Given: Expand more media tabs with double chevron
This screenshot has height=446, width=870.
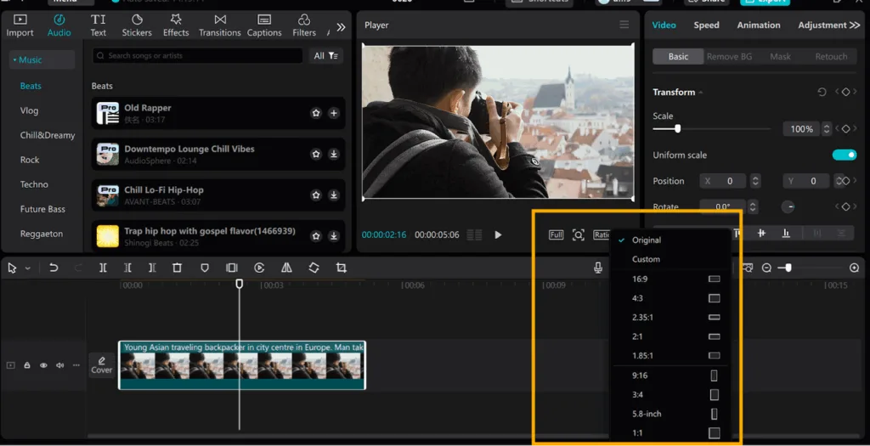Looking at the screenshot, I should (x=341, y=26).
